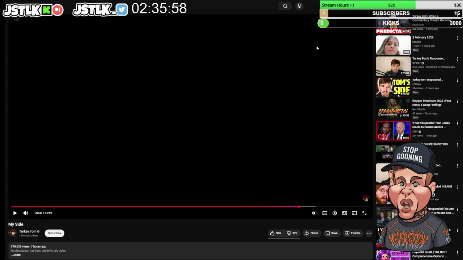The image size is (463, 260).
Task: Open the Reggae Metalcore 2026 title
Action: [x=432, y=103]
